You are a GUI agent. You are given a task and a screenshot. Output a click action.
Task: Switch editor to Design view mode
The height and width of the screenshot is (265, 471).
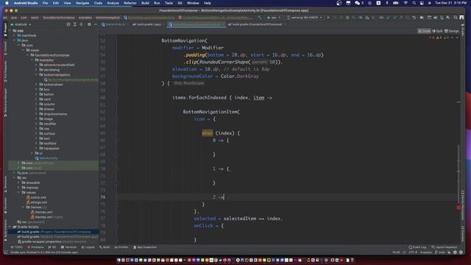[451, 31]
